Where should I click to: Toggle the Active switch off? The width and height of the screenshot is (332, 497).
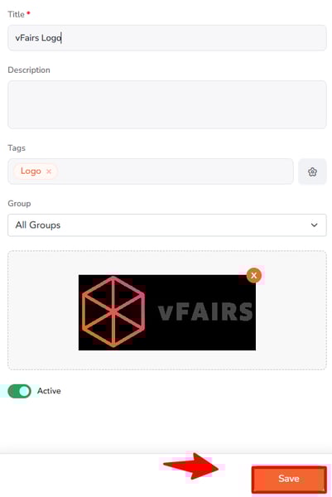(19, 391)
